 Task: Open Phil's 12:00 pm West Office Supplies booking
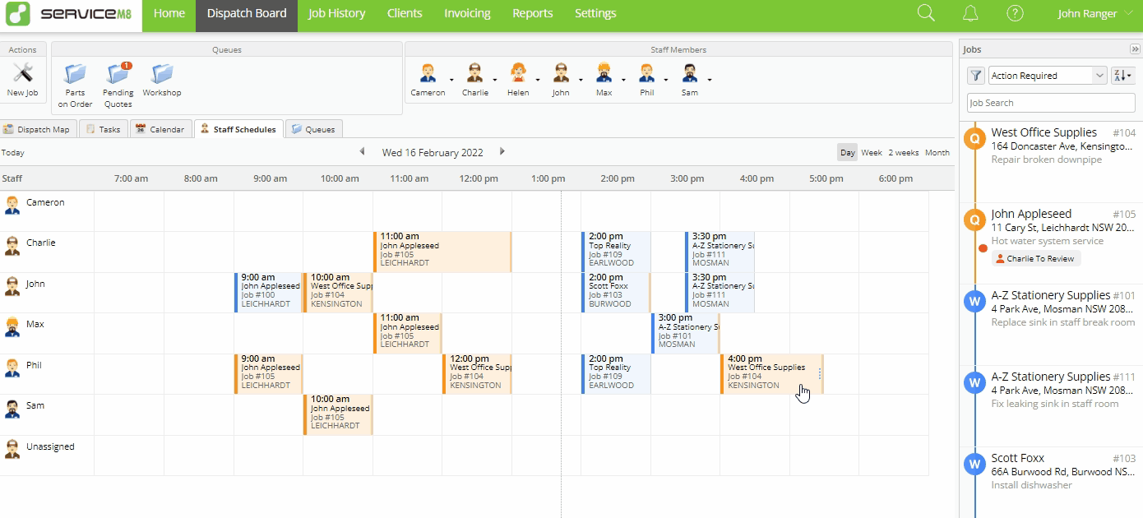[x=477, y=374]
